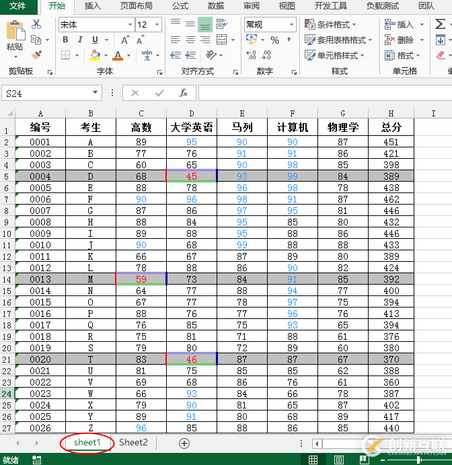The width and height of the screenshot is (452, 465).
Task: Switch to Page Layout view icon
Action: (339, 460)
